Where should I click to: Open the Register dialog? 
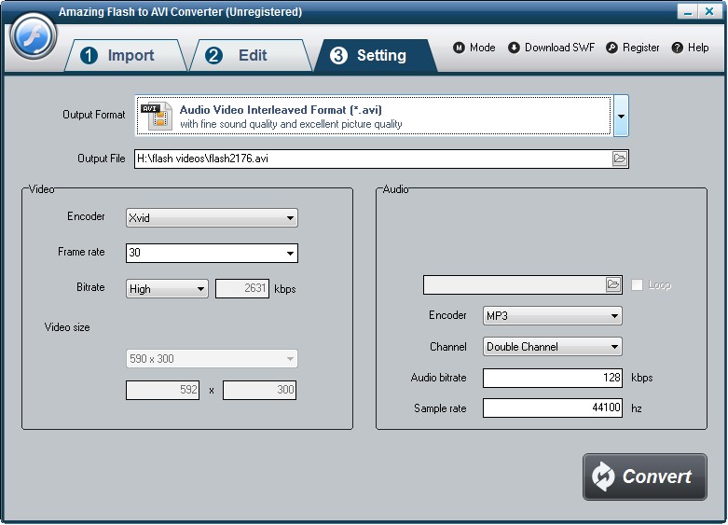pos(633,48)
